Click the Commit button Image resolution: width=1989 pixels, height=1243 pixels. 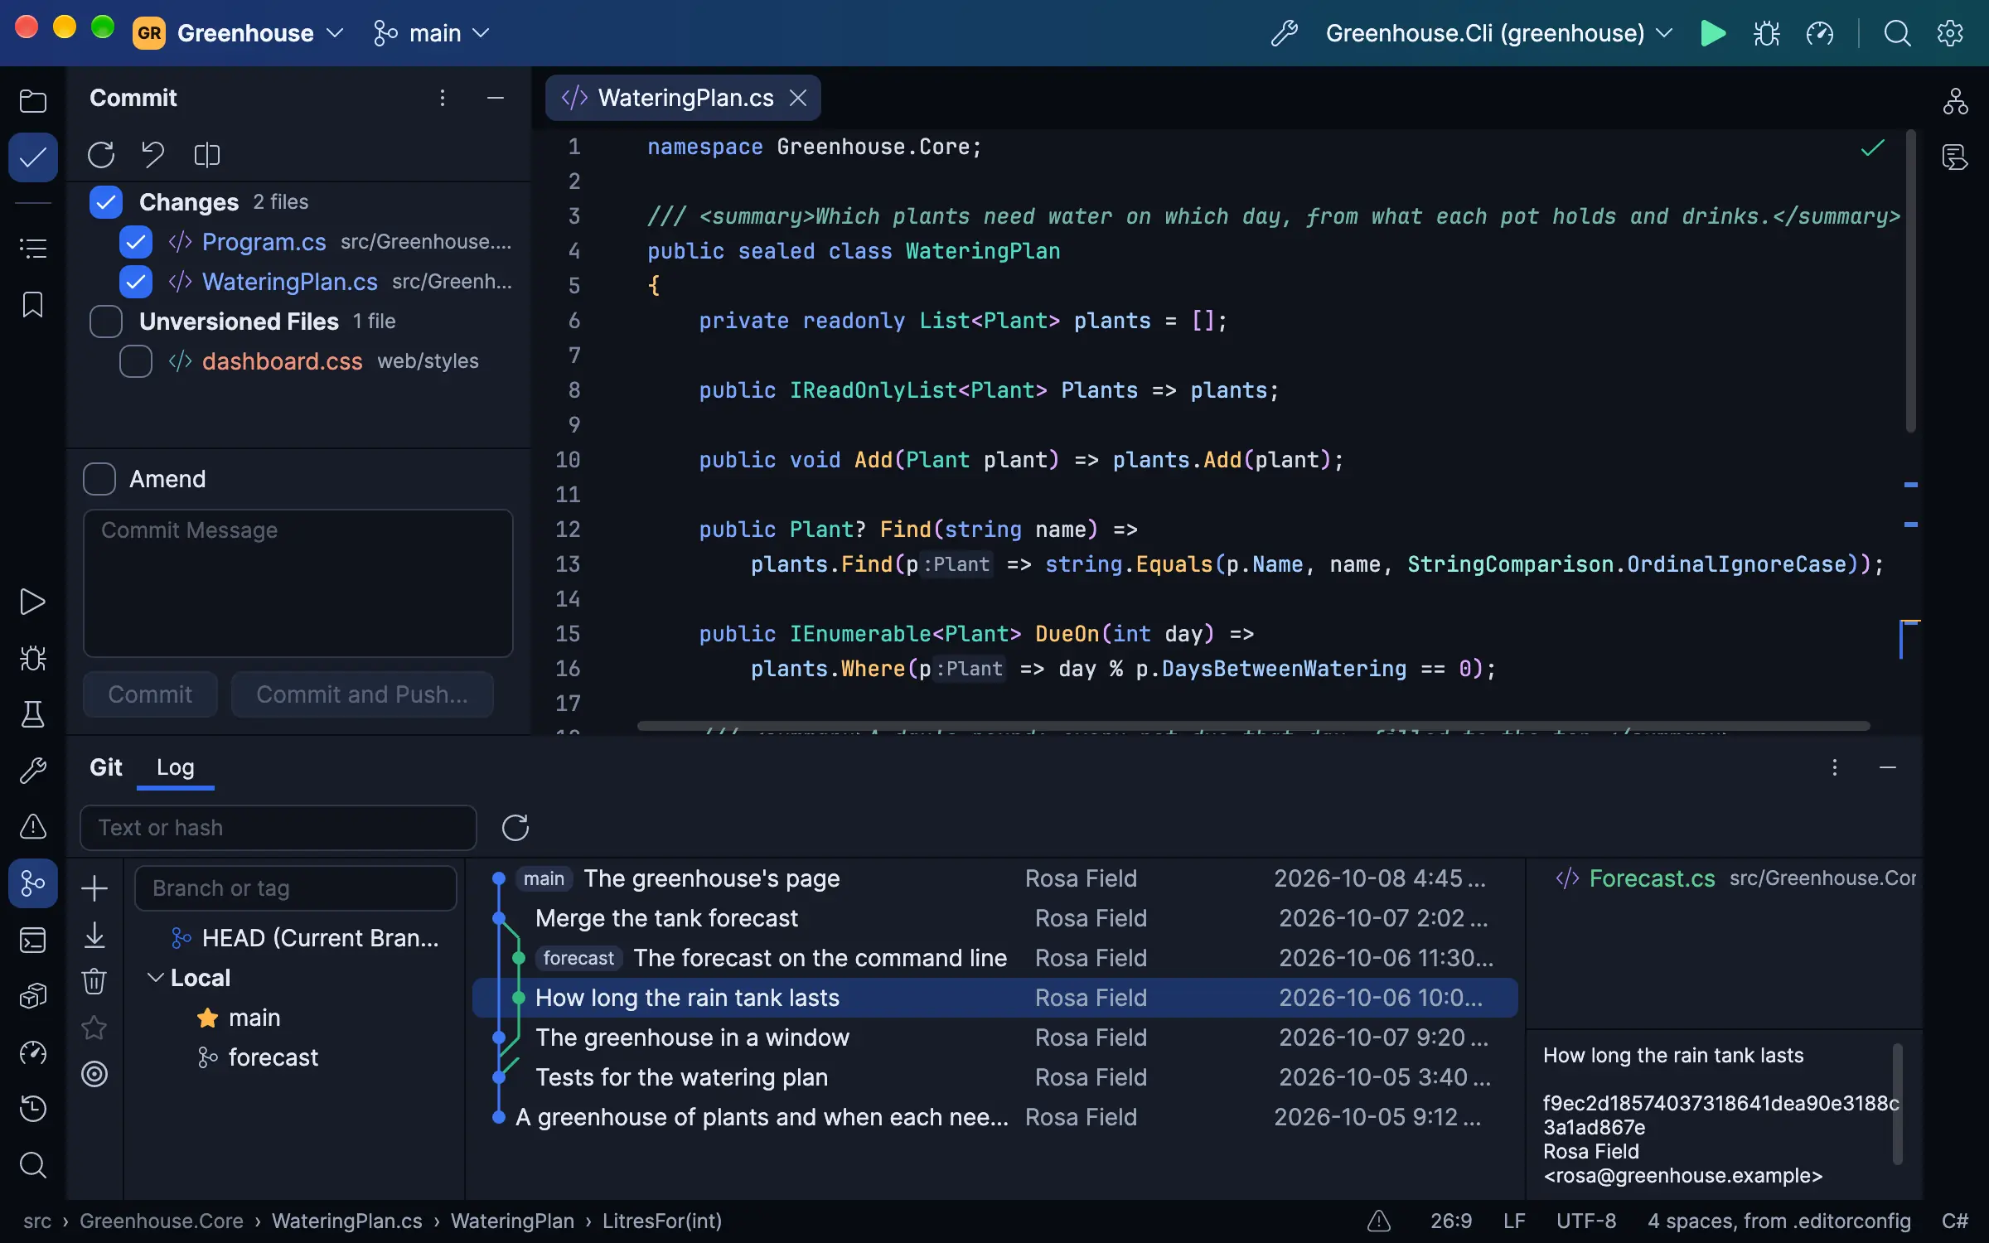tap(150, 694)
